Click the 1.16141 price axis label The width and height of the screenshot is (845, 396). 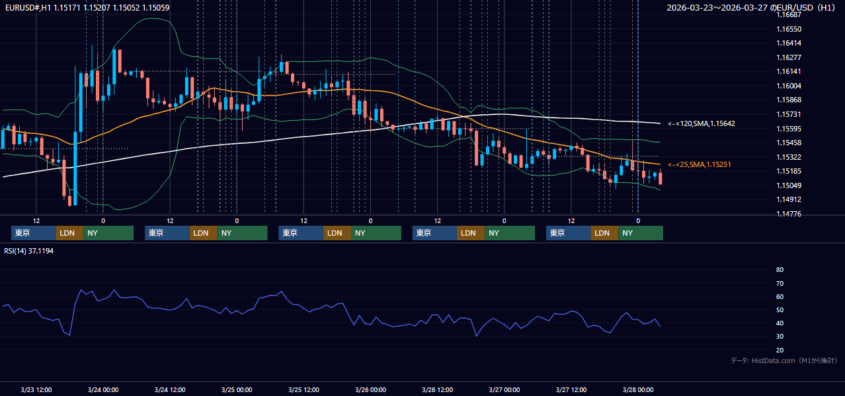click(x=789, y=71)
